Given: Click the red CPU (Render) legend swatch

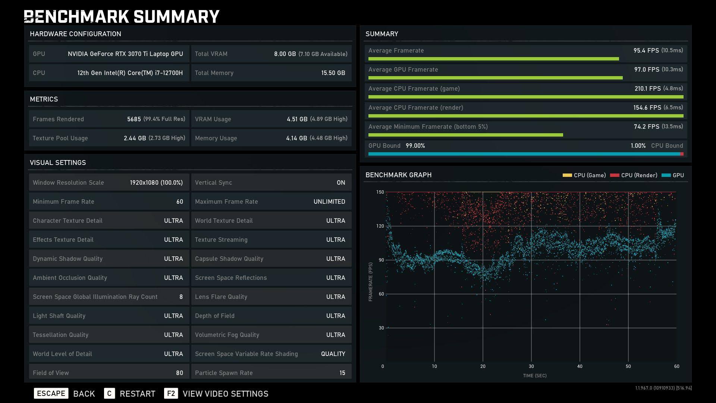Looking at the screenshot, I should (614, 175).
